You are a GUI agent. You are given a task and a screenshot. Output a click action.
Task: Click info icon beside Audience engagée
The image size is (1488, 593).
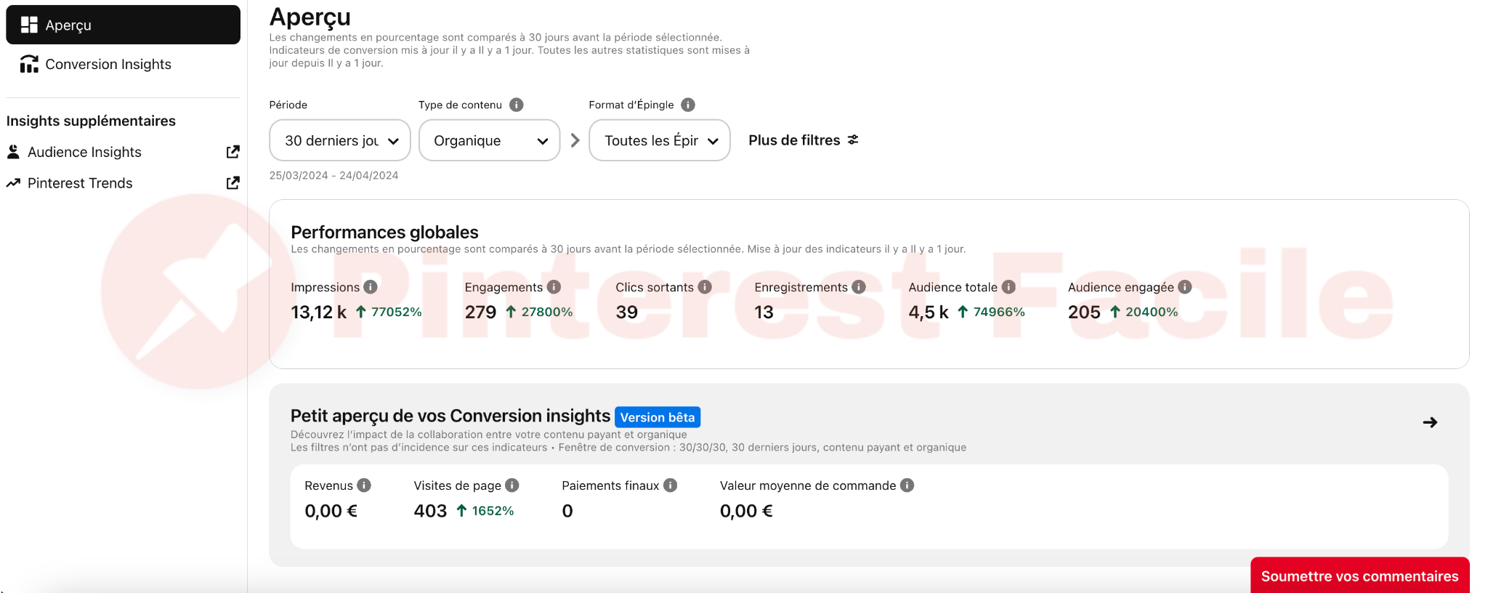[x=1185, y=287]
